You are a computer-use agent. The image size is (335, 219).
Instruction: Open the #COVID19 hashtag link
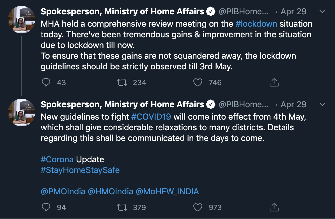tap(151, 117)
